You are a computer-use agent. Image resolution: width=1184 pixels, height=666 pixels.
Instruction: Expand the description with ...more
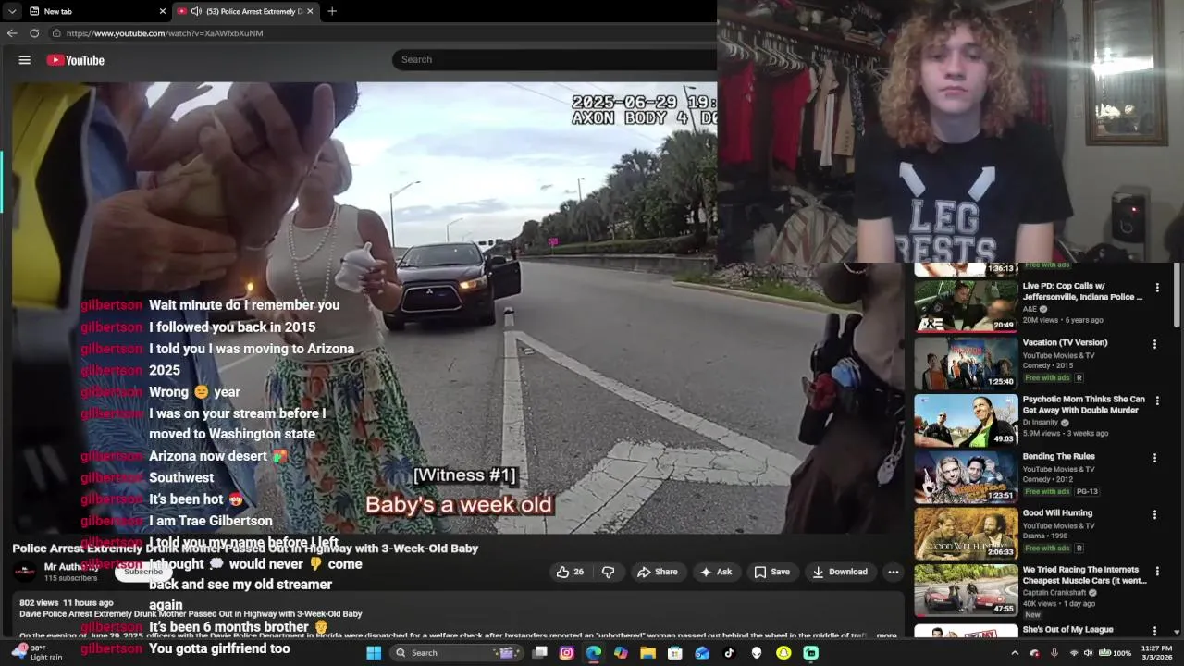tap(886, 635)
